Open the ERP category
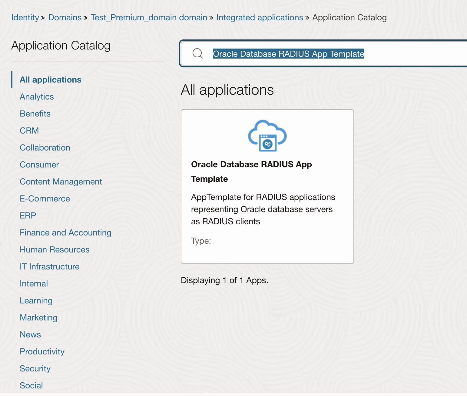The width and height of the screenshot is (467, 396). tap(28, 215)
